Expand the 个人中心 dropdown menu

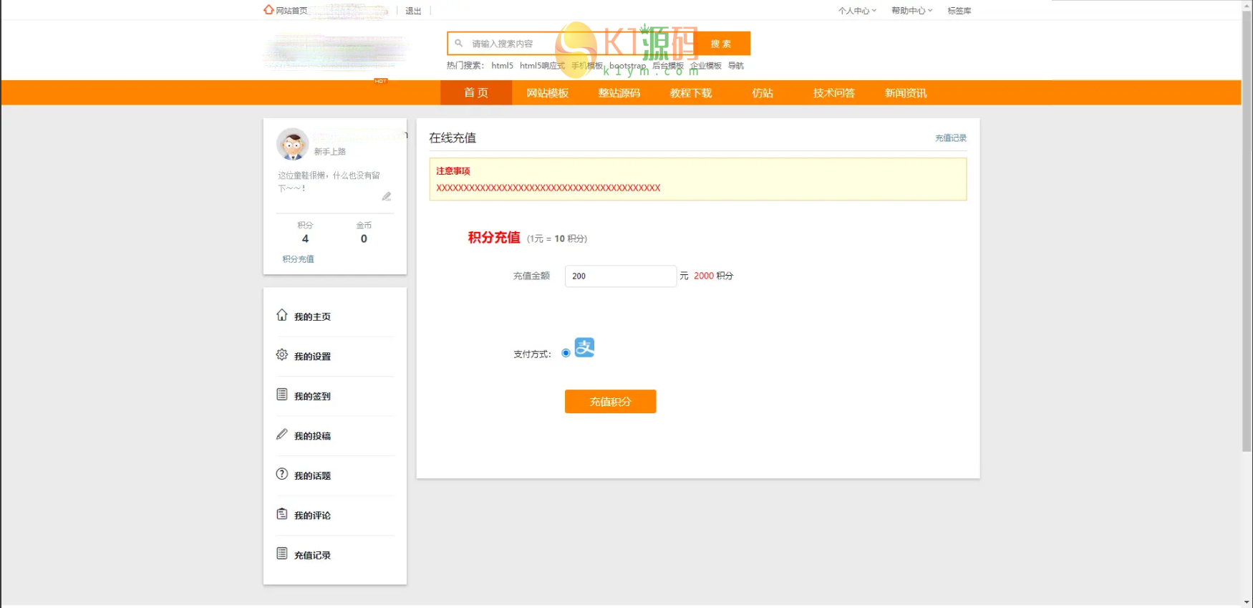click(856, 11)
